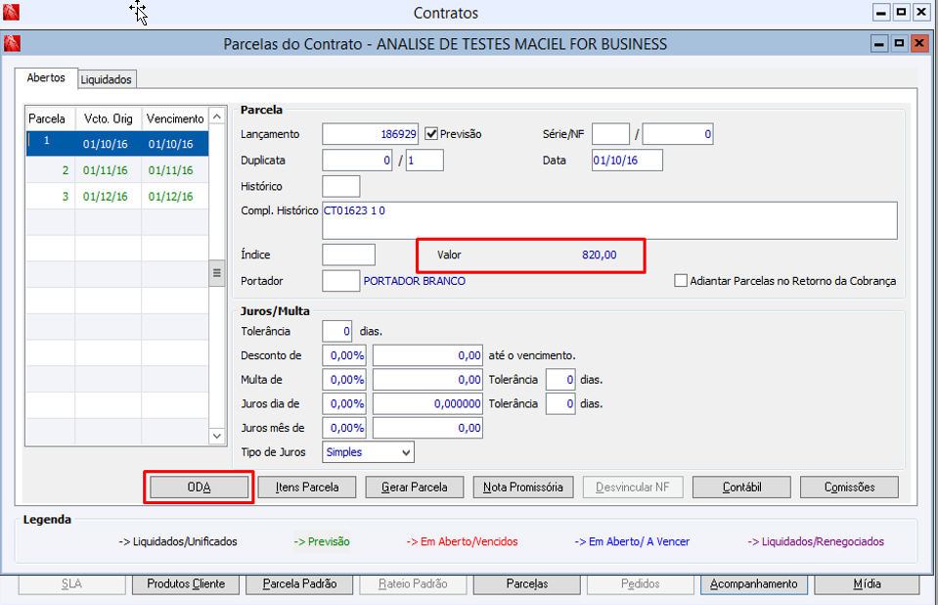The image size is (938, 605).
Task: Click the Multa Tolerância days field
Action: (x=560, y=380)
